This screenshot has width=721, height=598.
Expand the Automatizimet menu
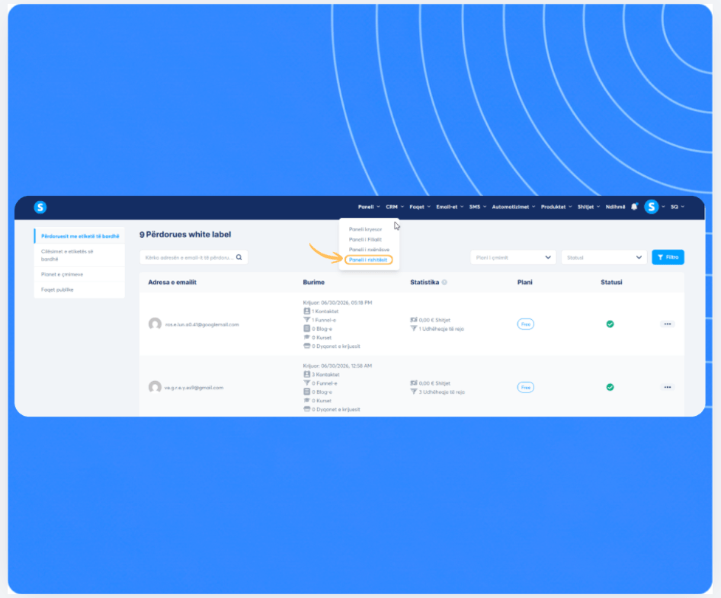[x=514, y=207]
